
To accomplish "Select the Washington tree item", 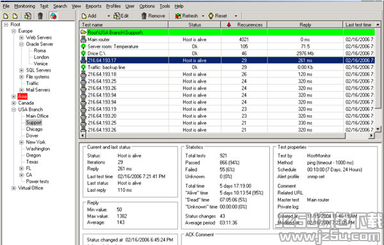I will 38,148.
